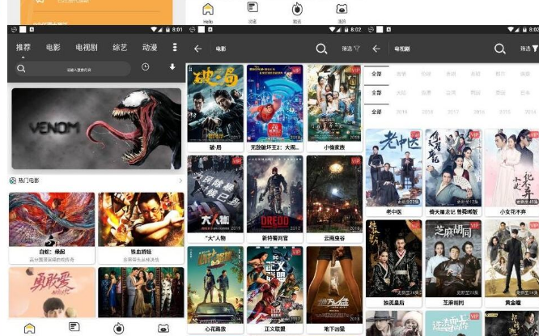This screenshot has height=336, width=539.
Task: Filter TV series by year 2019
Action: pos(401,112)
